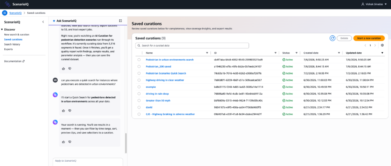Thumbs down the search running message
The height and width of the screenshot is (166, 391).
pyautogui.click(x=70, y=142)
